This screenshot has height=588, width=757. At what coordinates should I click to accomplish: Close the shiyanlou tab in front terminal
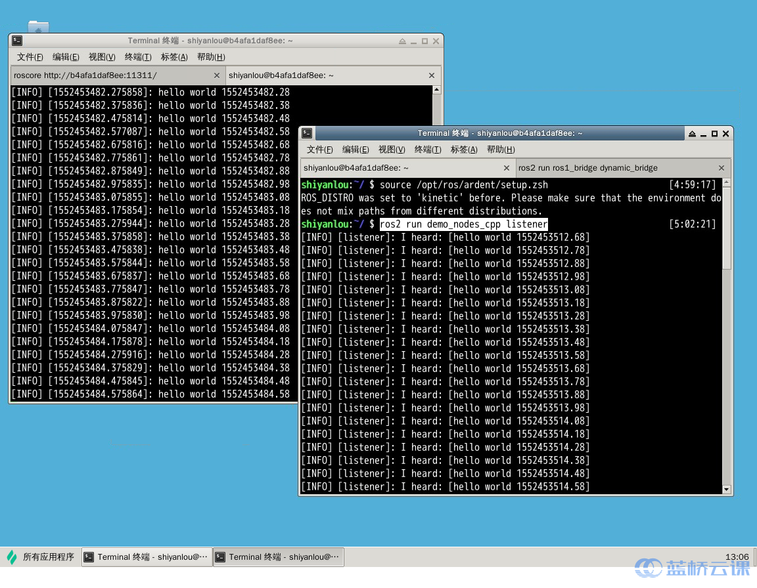(507, 168)
